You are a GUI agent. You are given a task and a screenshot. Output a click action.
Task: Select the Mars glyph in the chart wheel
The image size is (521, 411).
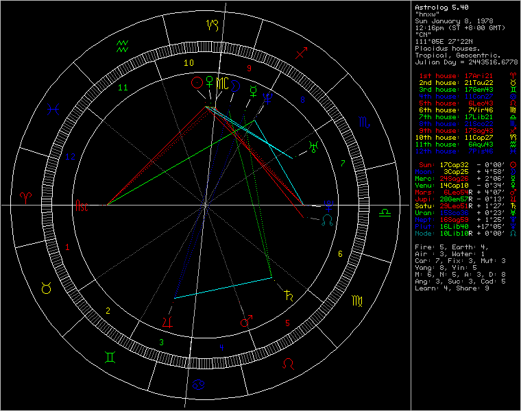(246, 321)
